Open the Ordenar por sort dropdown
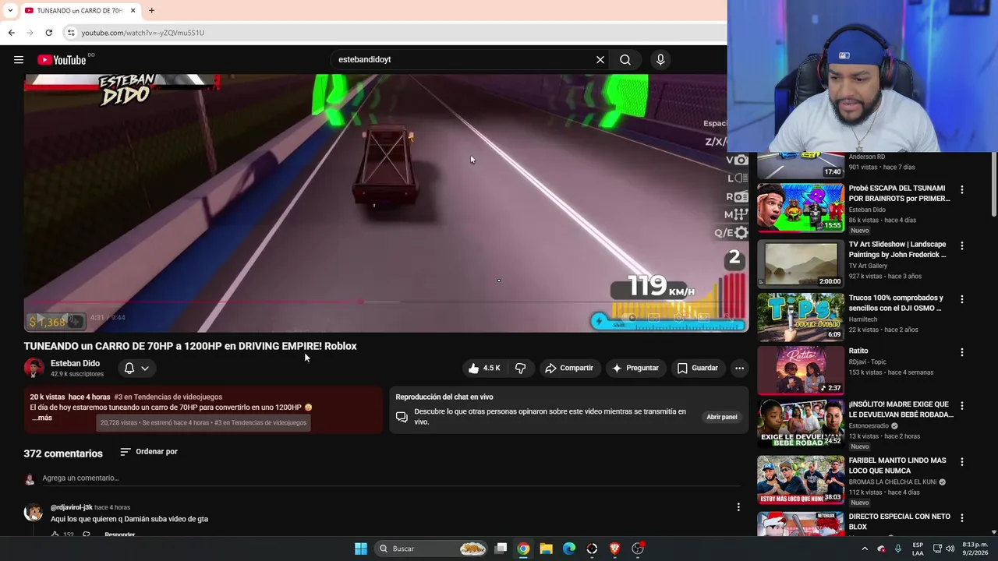This screenshot has width=998, height=561. 149,452
